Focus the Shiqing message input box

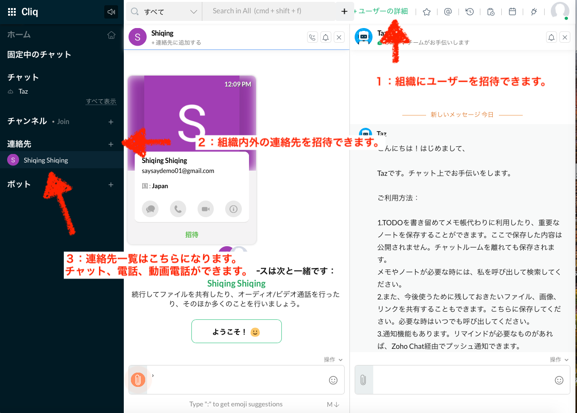236,380
